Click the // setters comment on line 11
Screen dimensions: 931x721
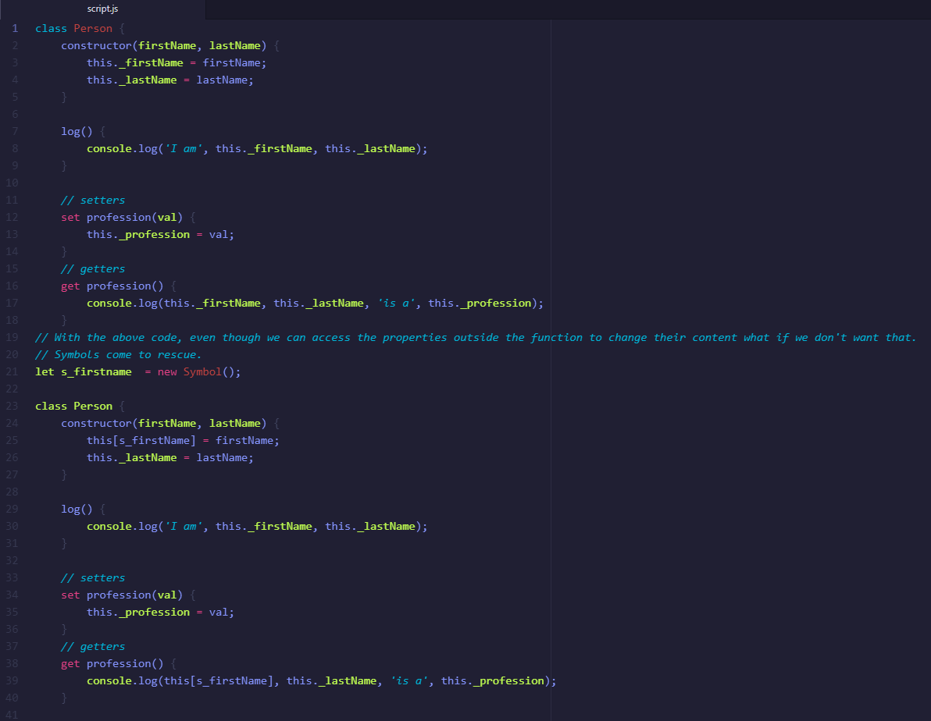tap(92, 200)
